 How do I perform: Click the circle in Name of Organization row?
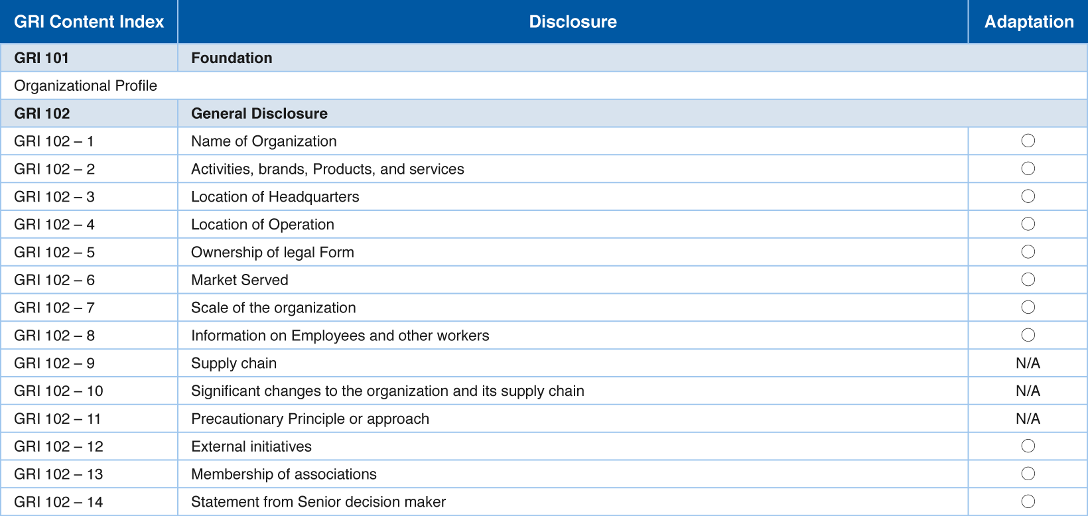(1028, 141)
